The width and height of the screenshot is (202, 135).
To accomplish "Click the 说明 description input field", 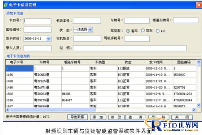I will [130, 48].
